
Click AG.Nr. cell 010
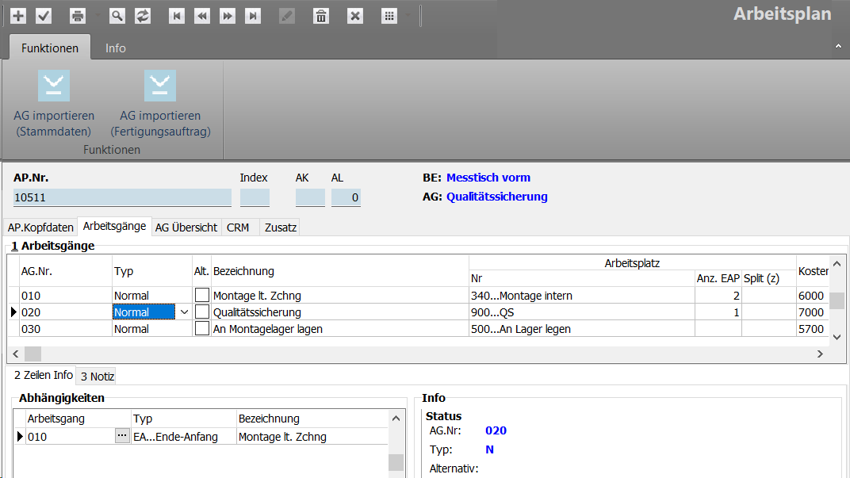pos(65,296)
